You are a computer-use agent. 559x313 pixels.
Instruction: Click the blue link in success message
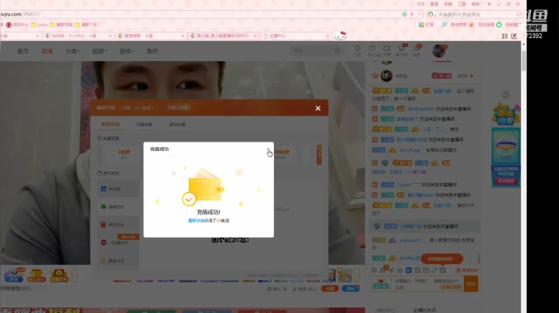[x=196, y=221]
